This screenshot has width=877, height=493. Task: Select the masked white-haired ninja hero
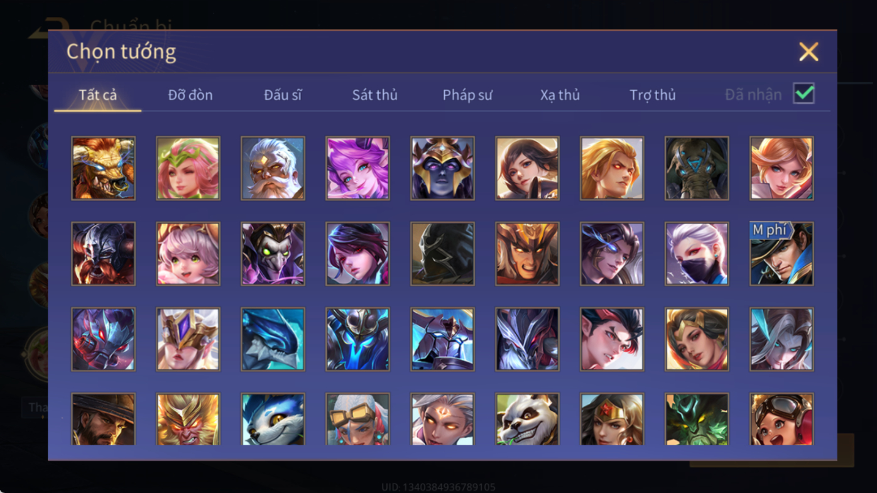[697, 254]
